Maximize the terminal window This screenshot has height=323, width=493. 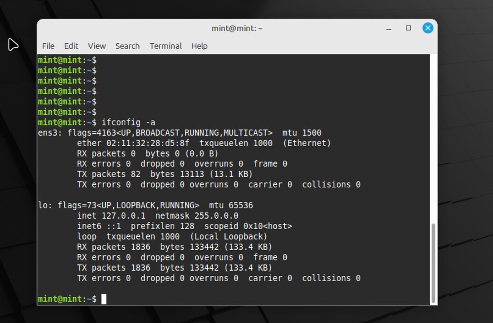tap(408, 28)
